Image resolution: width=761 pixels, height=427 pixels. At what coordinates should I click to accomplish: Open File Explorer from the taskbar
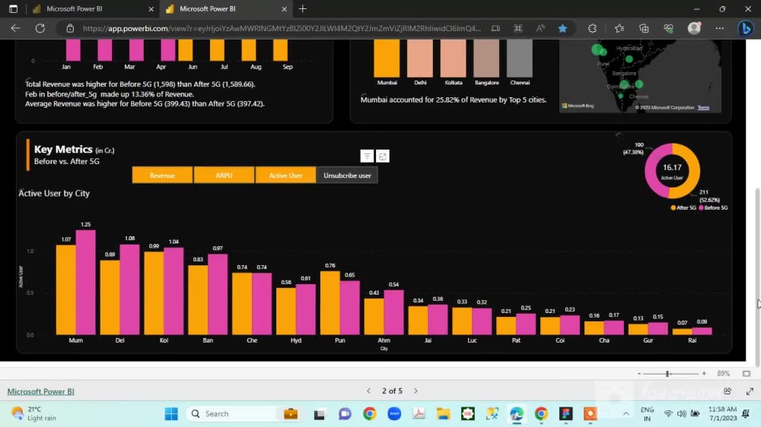pyautogui.click(x=443, y=414)
